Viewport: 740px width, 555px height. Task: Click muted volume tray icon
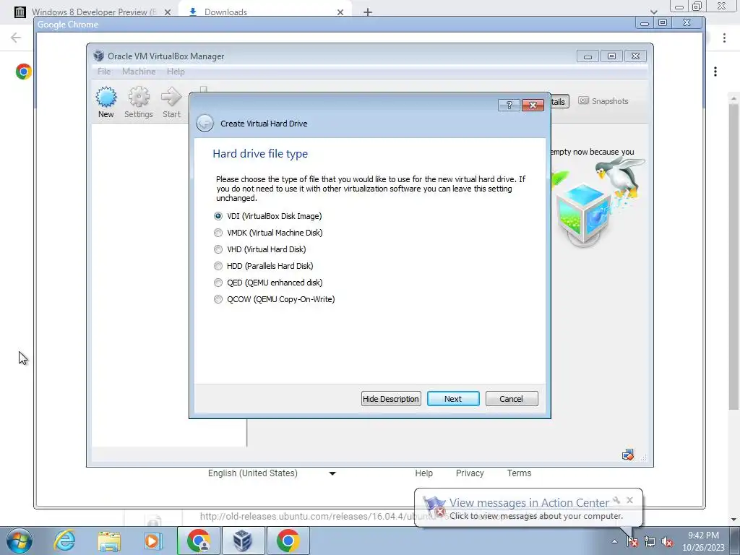click(666, 542)
